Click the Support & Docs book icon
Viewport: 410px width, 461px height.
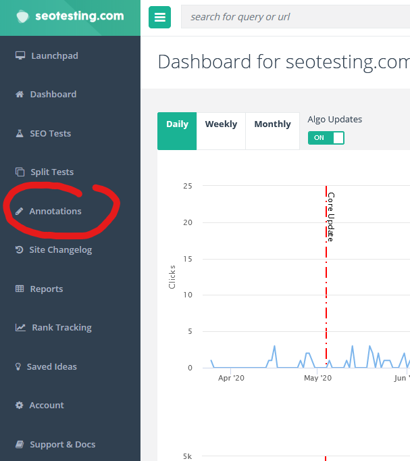tap(20, 444)
